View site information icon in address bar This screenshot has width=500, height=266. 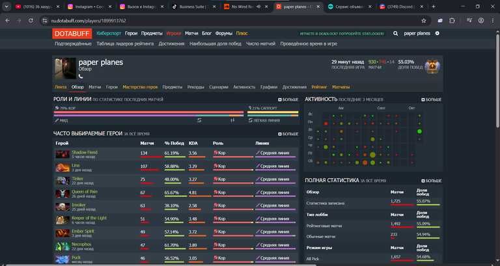click(x=45, y=21)
